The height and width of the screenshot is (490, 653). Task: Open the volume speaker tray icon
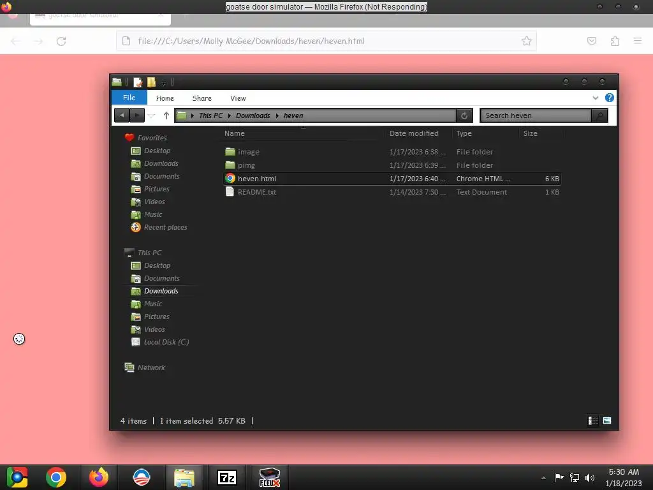(x=590, y=477)
